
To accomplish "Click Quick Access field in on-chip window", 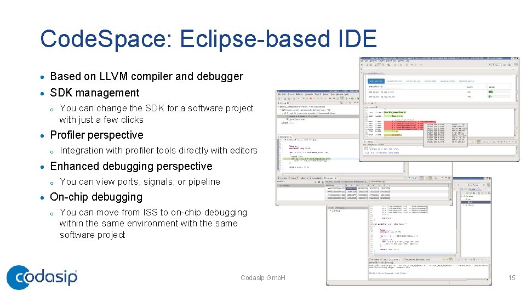I will (x=473, y=185).
